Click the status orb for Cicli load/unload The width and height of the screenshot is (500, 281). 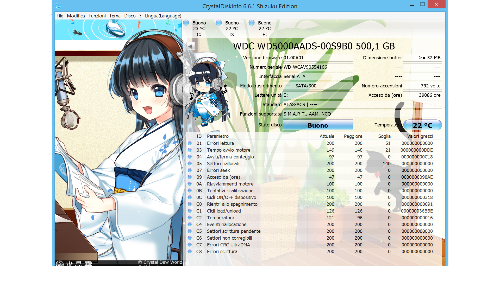190,211
